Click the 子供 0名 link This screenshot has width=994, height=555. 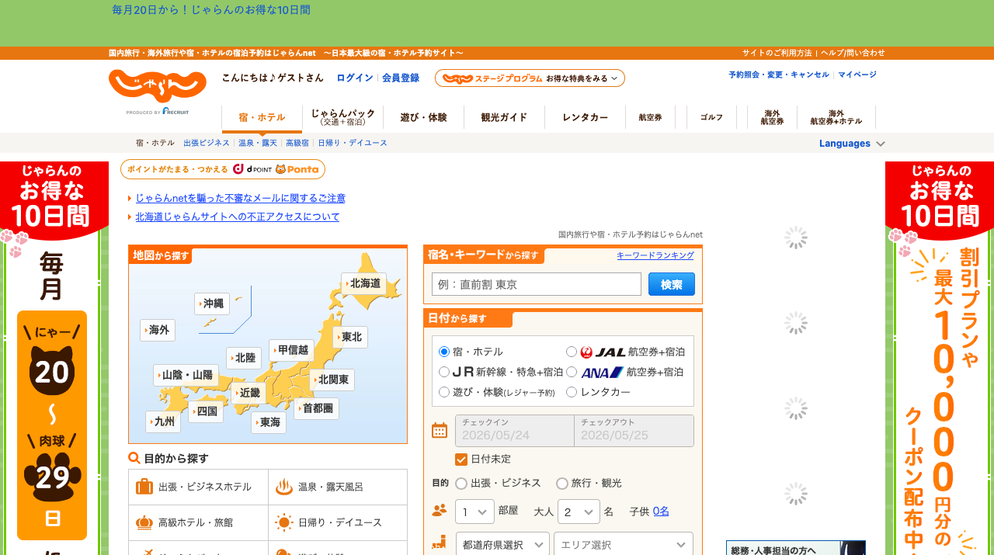click(x=661, y=511)
